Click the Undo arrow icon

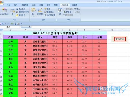[x=3, y=24]
